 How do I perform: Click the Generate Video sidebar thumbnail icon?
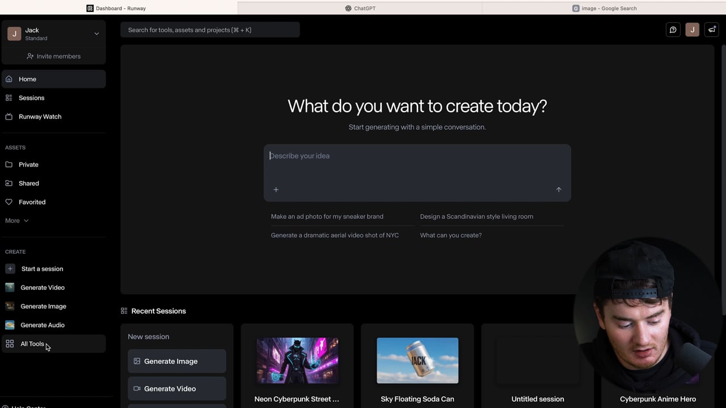pos(10,288)
